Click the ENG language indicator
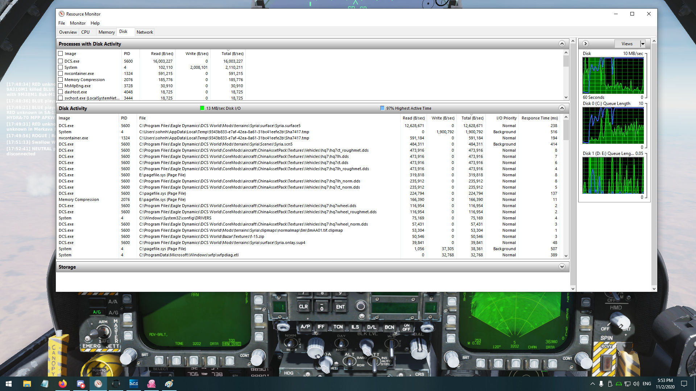Viewport: 696px width, 391px height. (x=647, y=384)
